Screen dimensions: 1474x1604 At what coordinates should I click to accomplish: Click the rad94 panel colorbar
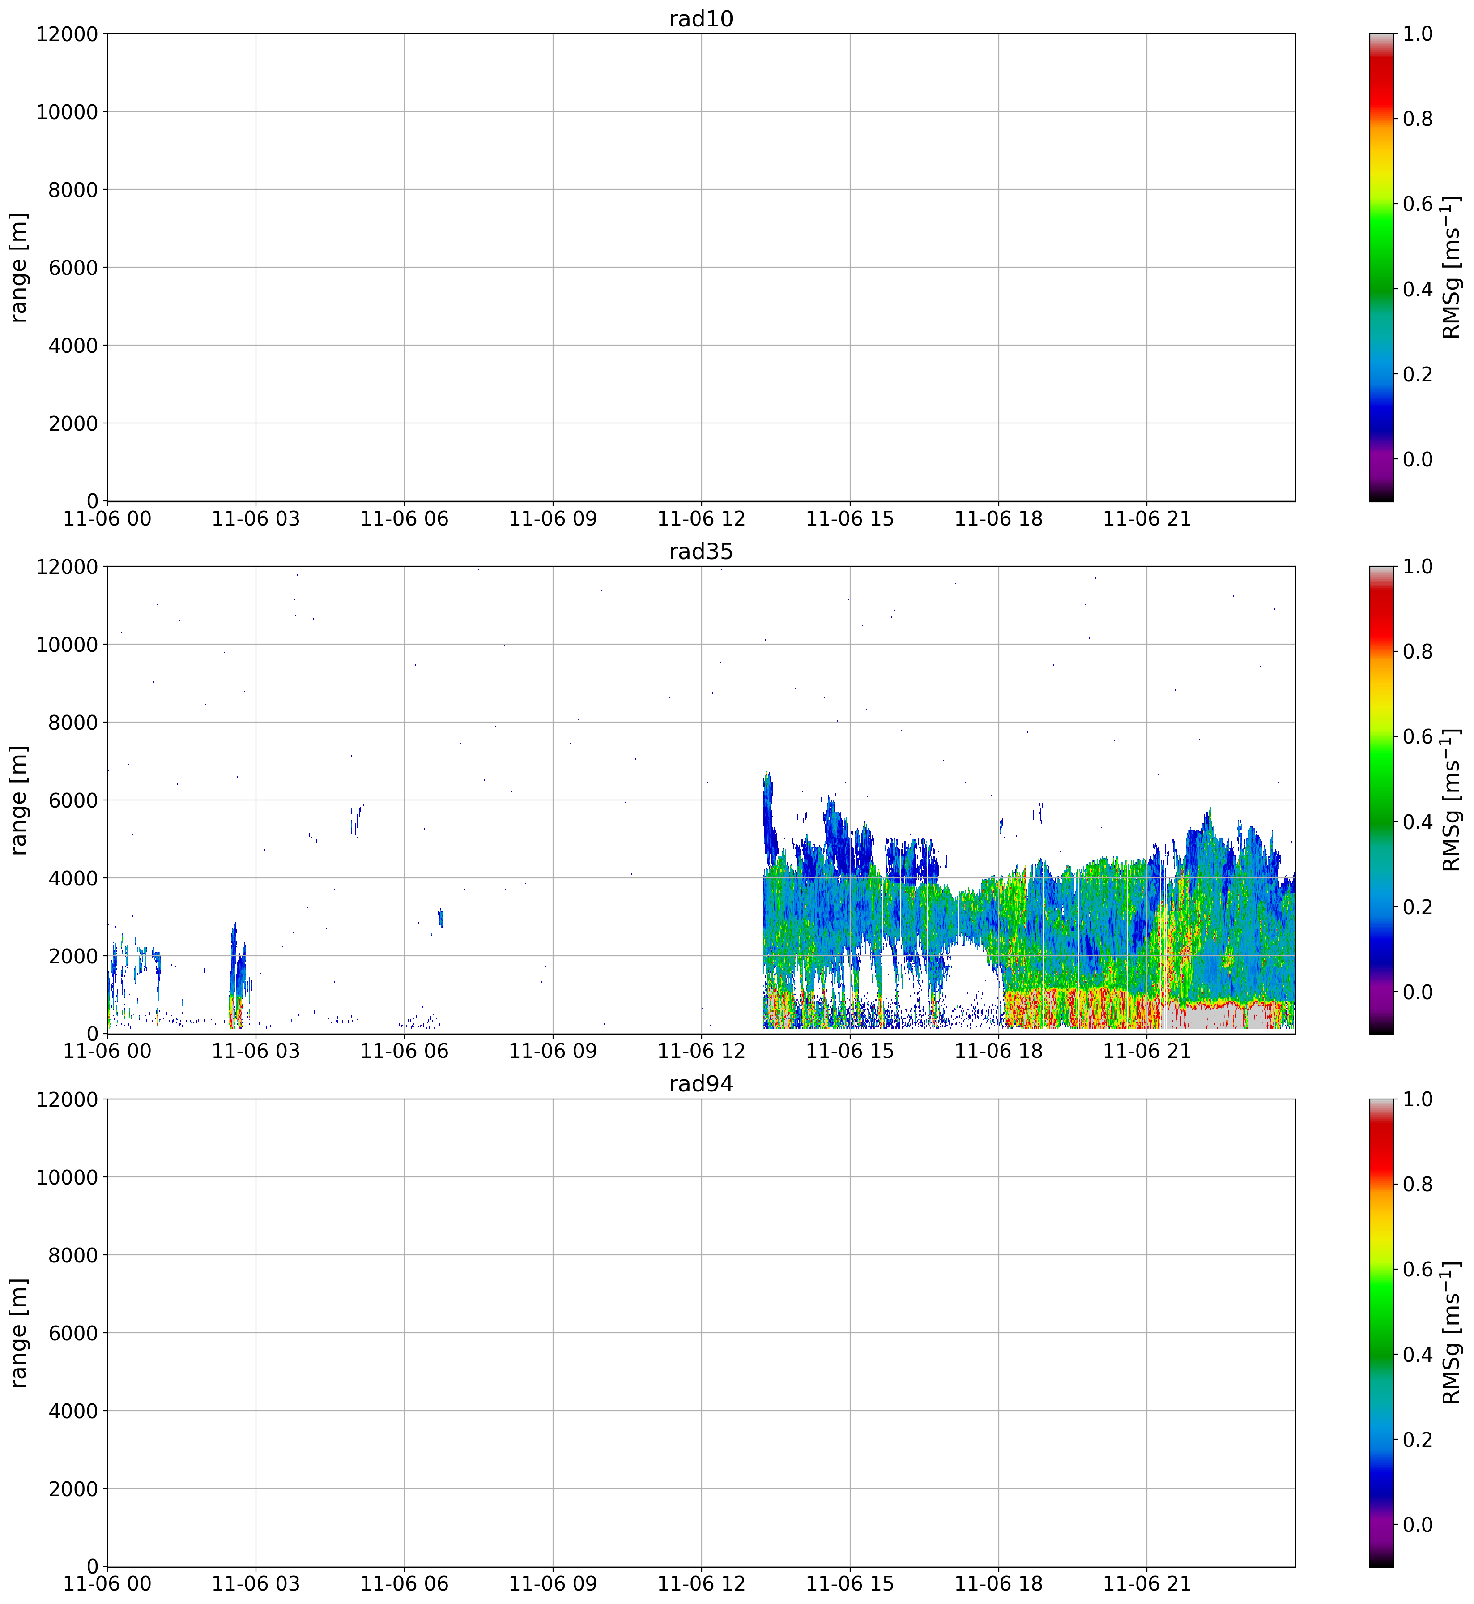point(1380,1333)
